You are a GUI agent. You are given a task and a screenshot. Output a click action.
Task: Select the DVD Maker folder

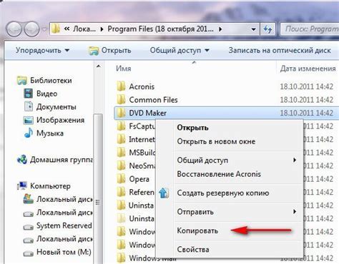(x=227, y=113)
